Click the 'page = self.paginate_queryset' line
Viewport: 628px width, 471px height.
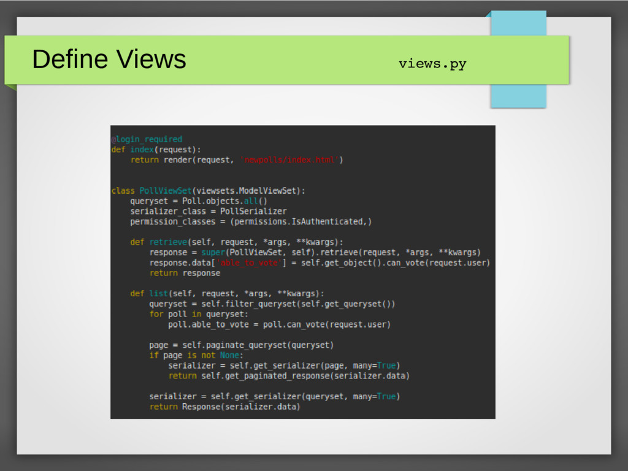click(241, 345)
